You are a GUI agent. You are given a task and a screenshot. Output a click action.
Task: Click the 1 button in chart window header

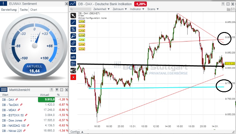point(223,4)
